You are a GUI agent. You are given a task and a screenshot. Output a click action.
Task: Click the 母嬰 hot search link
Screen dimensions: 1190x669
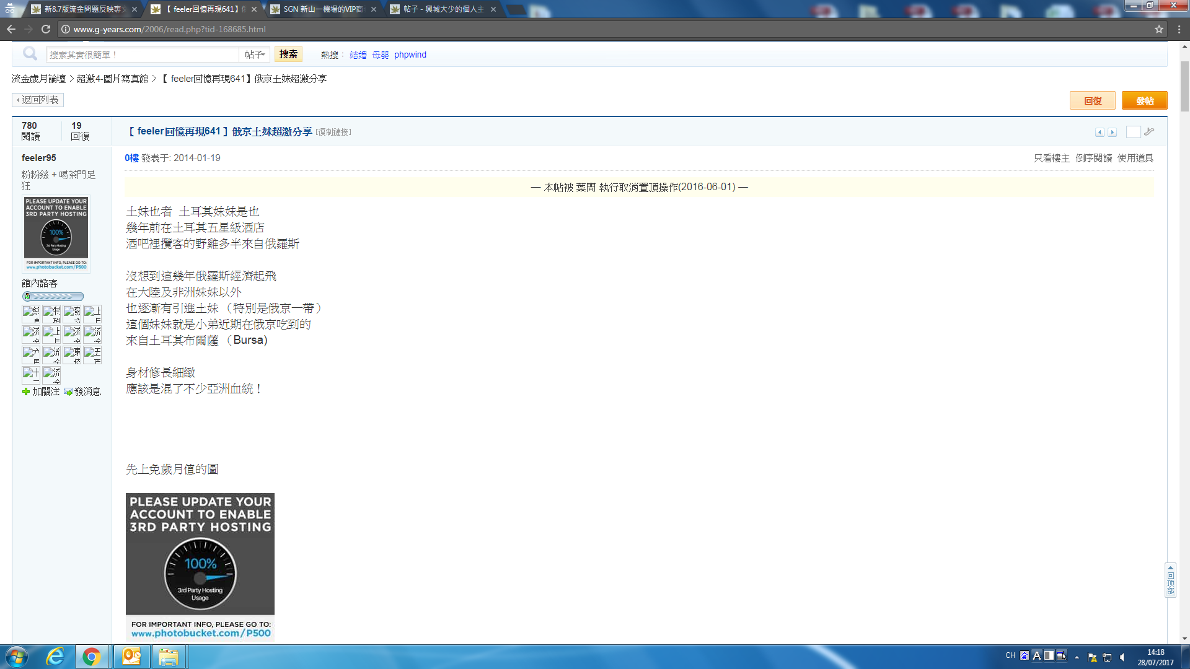point(381,55)
